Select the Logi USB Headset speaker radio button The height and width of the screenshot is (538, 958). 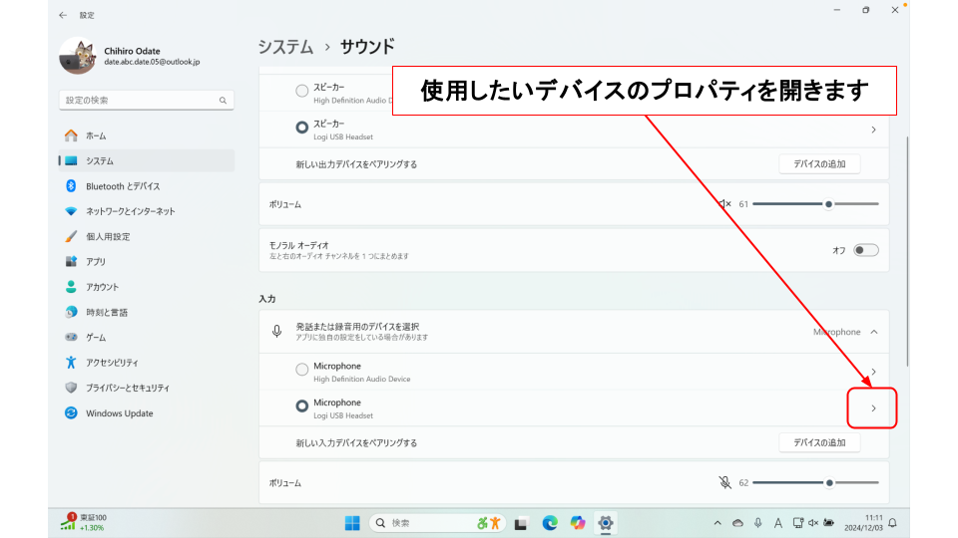(x=302, y=128)
